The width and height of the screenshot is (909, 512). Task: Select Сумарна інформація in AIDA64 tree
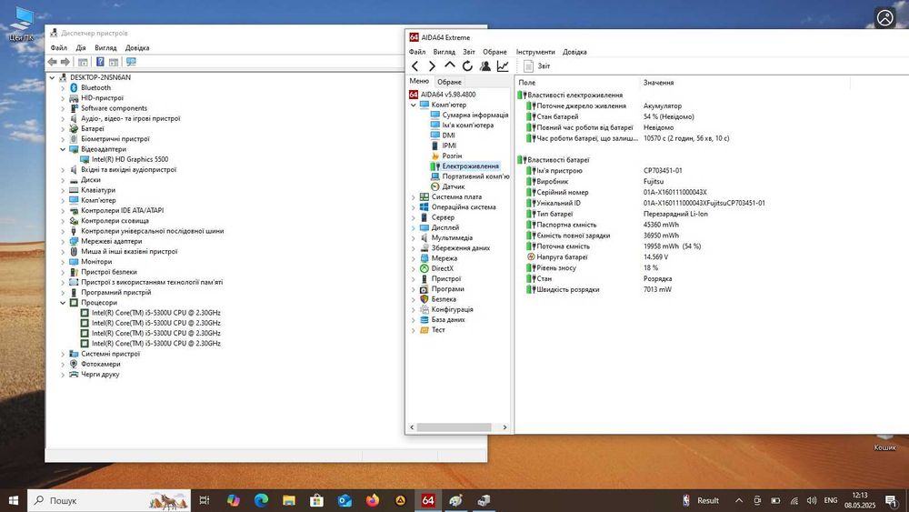[x=475, y=115]
